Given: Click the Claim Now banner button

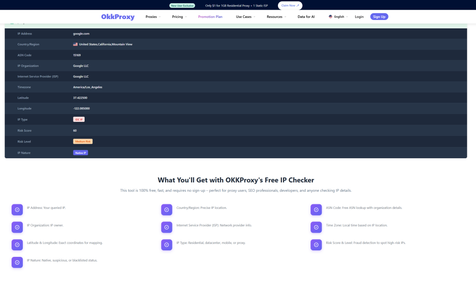Looking at the screenshot, I should tap(290, 6).
